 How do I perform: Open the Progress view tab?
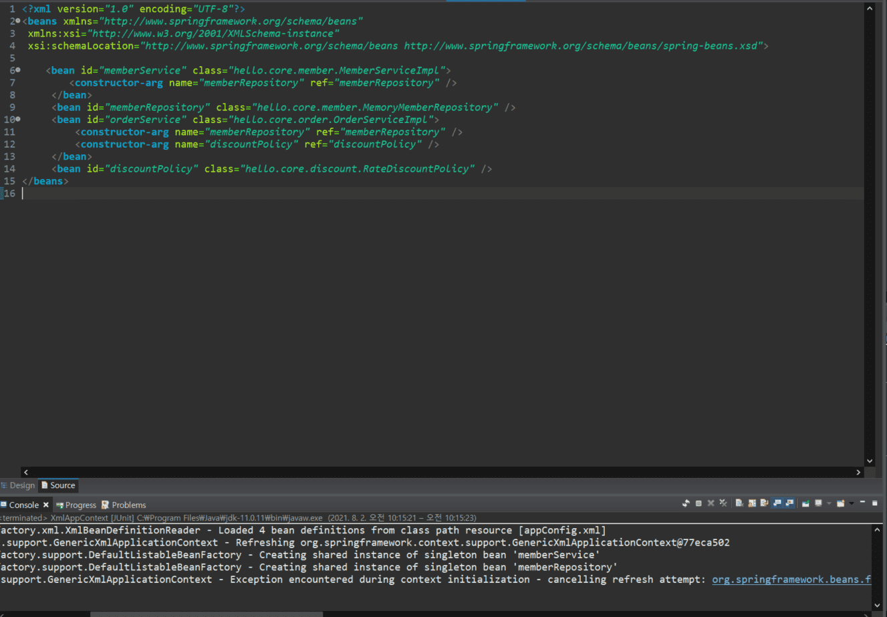click(76, 505)
